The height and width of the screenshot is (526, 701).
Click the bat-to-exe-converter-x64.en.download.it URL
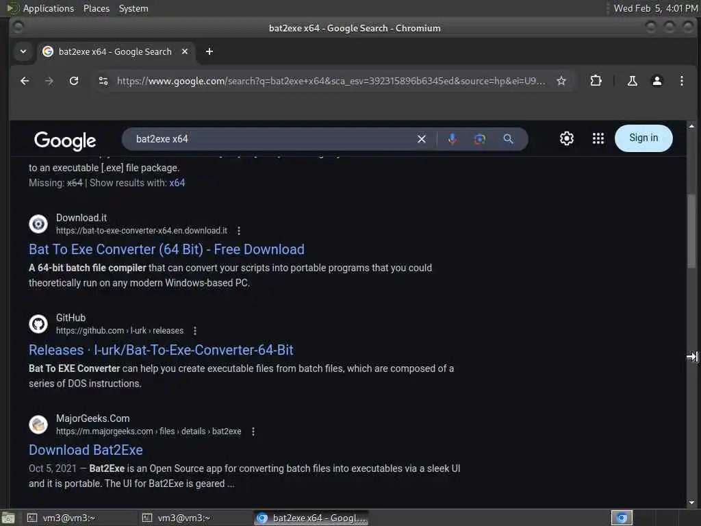click(141, 231)
